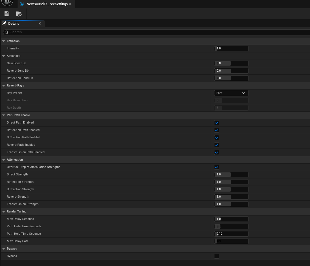
Task: Click the Details panel pencil icon
Action: pos(4,23)
